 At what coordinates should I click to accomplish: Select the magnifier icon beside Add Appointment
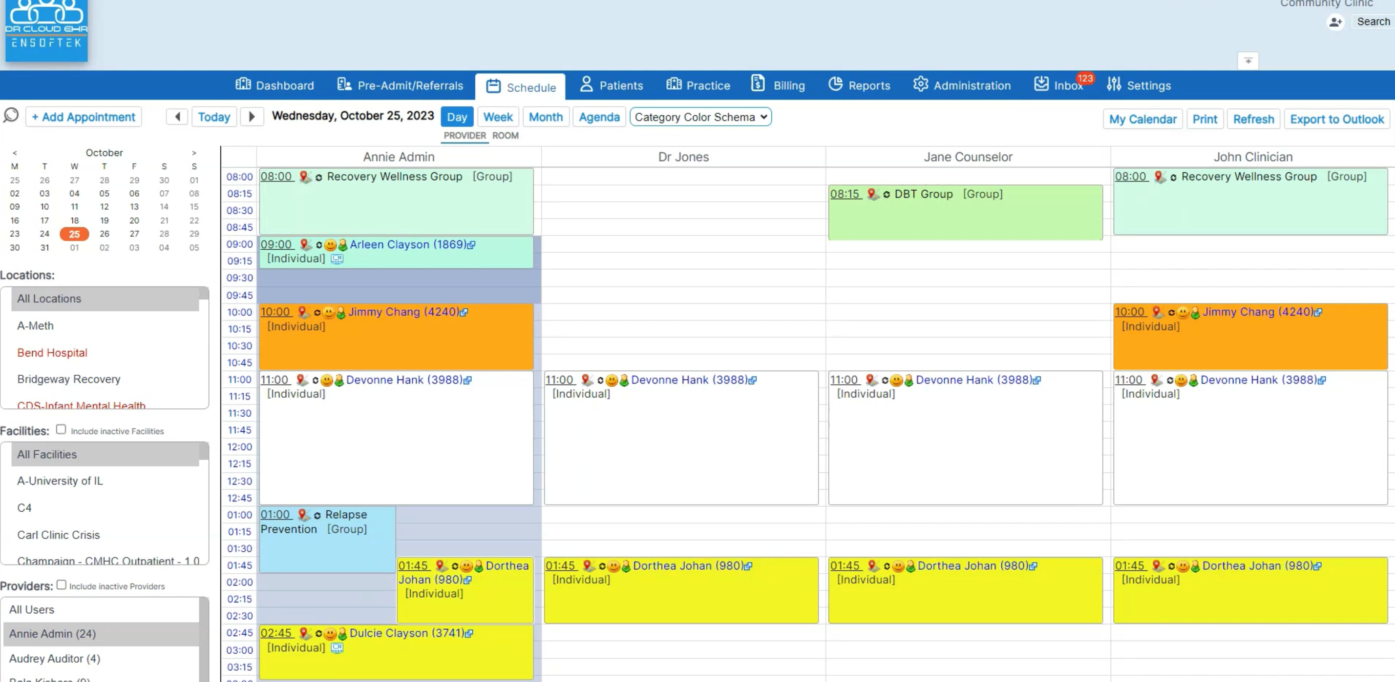click(x=11, y=115)
